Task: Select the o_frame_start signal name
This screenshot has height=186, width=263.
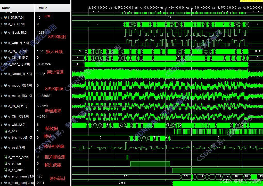Action: [x=18, y=157]
